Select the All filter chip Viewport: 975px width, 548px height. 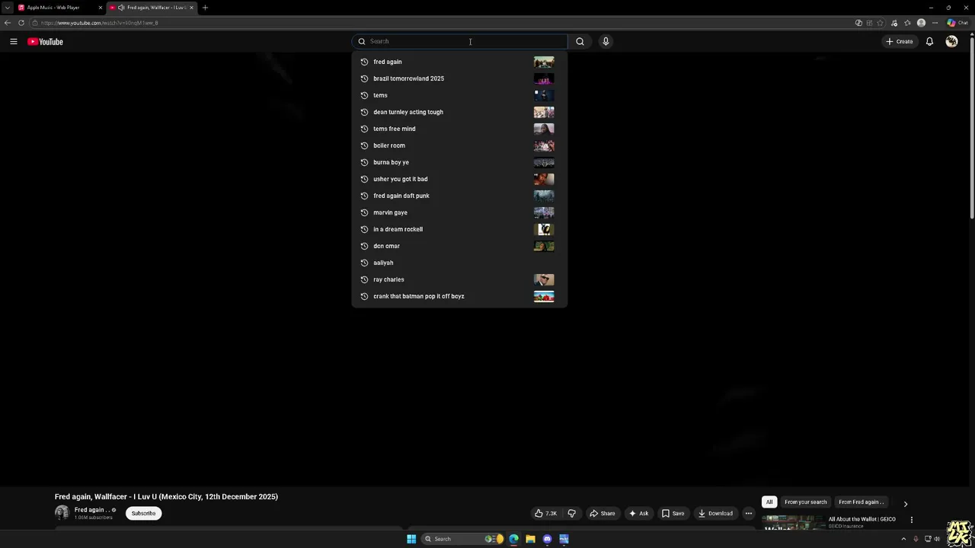pyautogui.click(x=769, y=502)
